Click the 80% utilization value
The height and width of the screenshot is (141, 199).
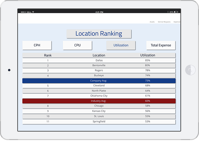point(148,65)
